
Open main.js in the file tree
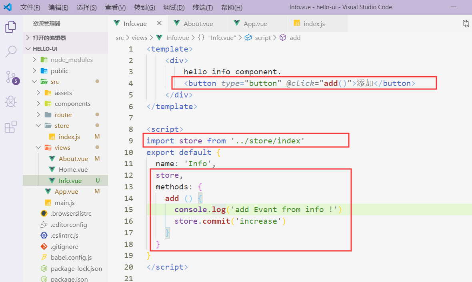(65, 203)
